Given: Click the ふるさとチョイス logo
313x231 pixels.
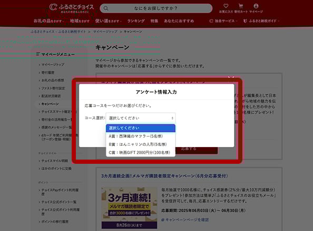Looking at the screenshot, I should pos(72,8).
